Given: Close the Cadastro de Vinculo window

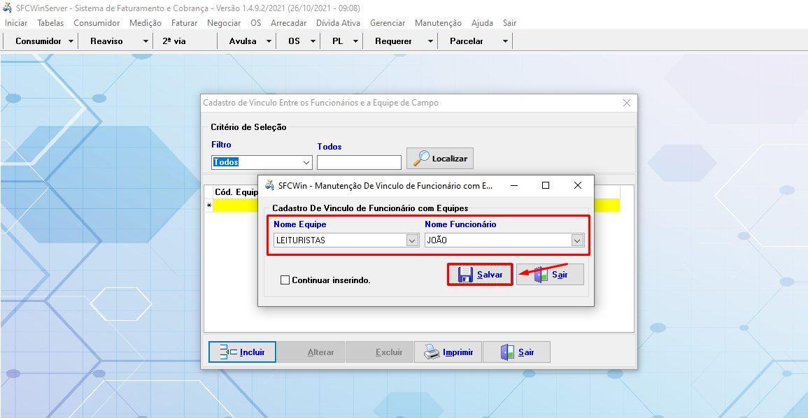Looking at the screenshot, I should pyautogui.click(x=627, y=103).
